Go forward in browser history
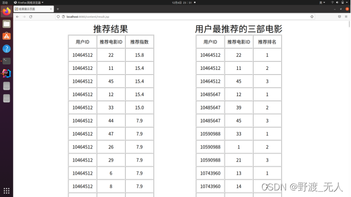 (24, 17)
